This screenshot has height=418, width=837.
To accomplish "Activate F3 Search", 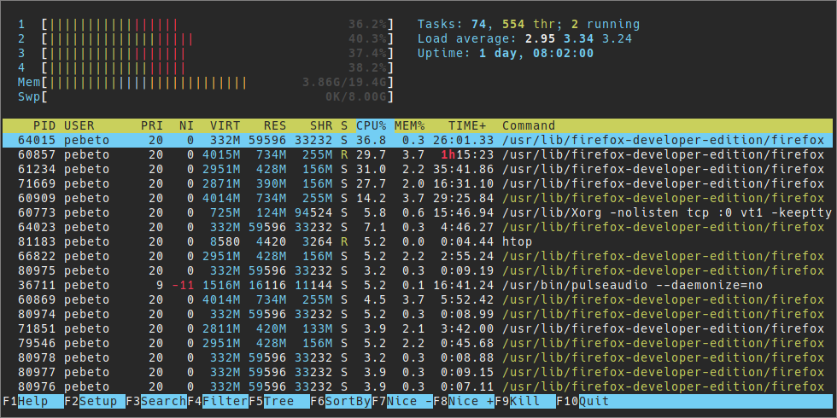I will [155, 401].
